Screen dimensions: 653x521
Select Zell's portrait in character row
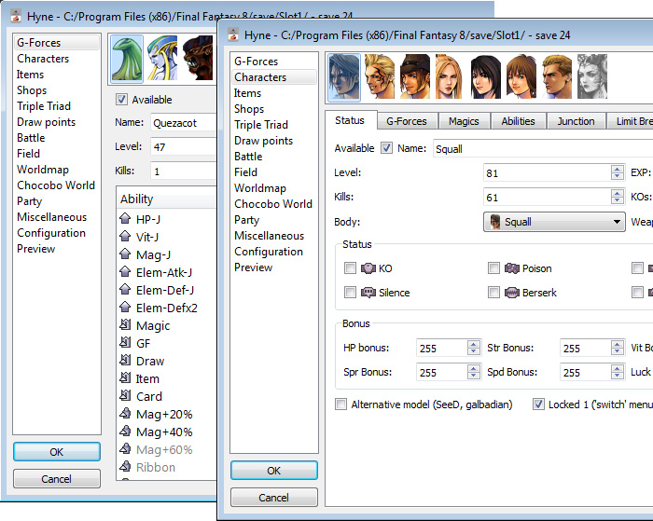(x=380, y=77)
